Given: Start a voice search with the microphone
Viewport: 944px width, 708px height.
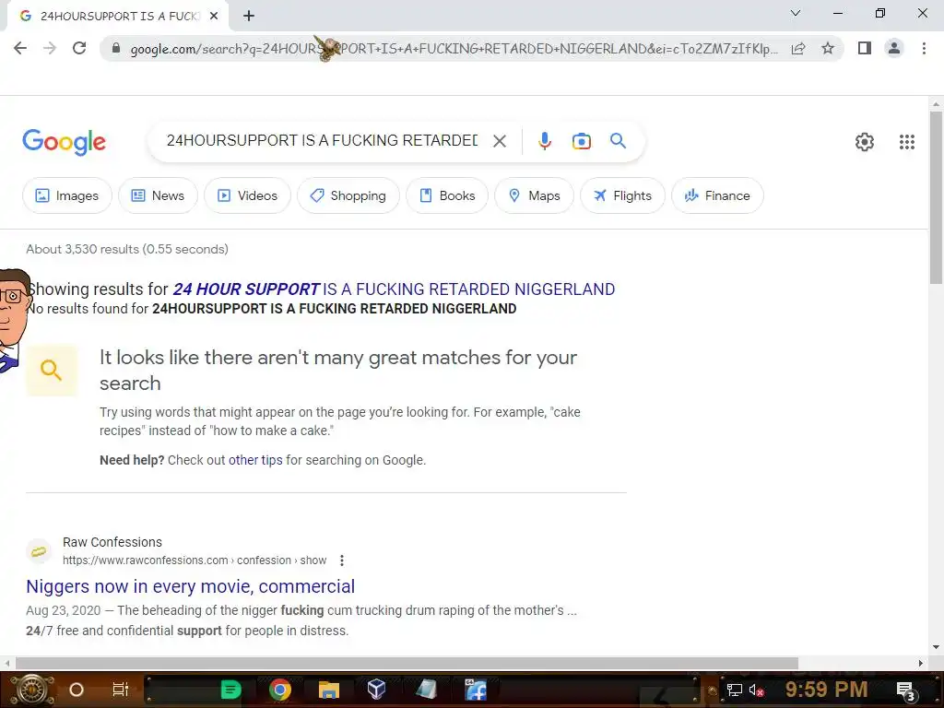Looking at the screenshot, I should click(544, 141).
